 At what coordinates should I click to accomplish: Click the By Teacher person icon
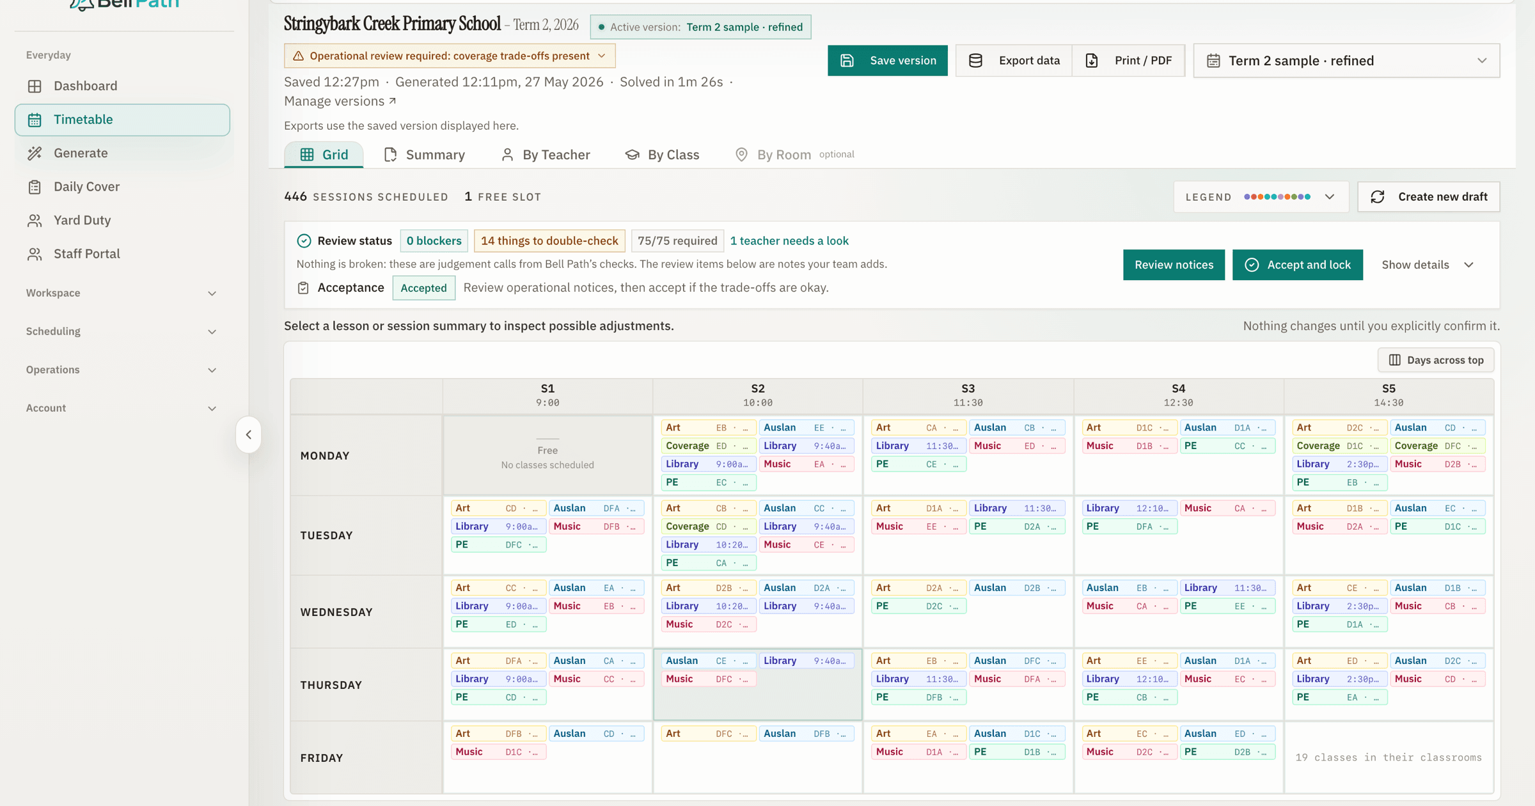507,154
